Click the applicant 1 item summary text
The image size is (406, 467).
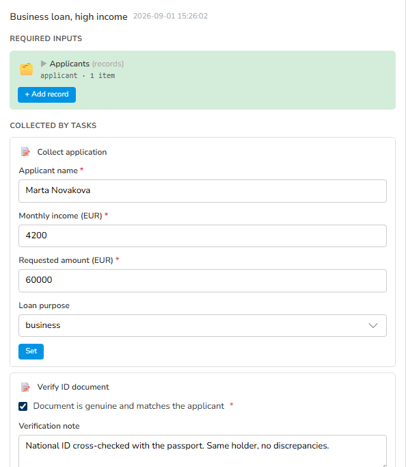pos(77,75)
